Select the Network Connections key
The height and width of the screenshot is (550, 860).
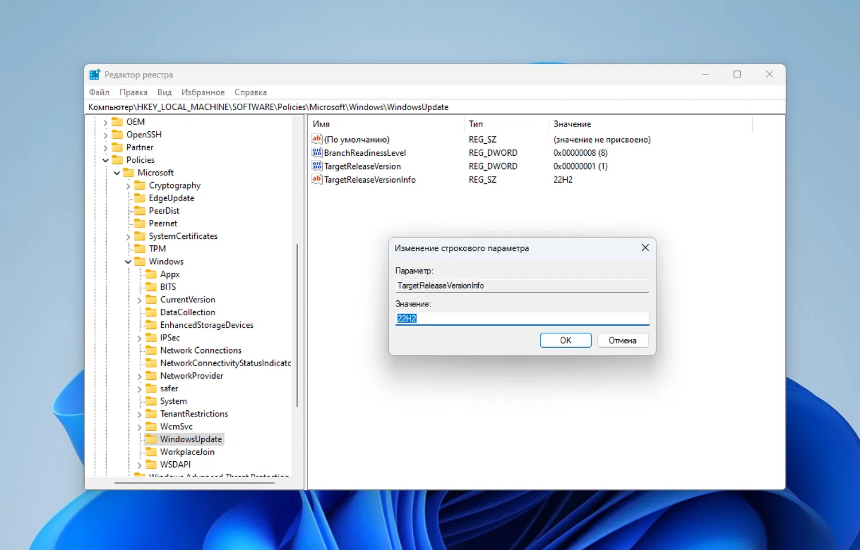point(201,350)
